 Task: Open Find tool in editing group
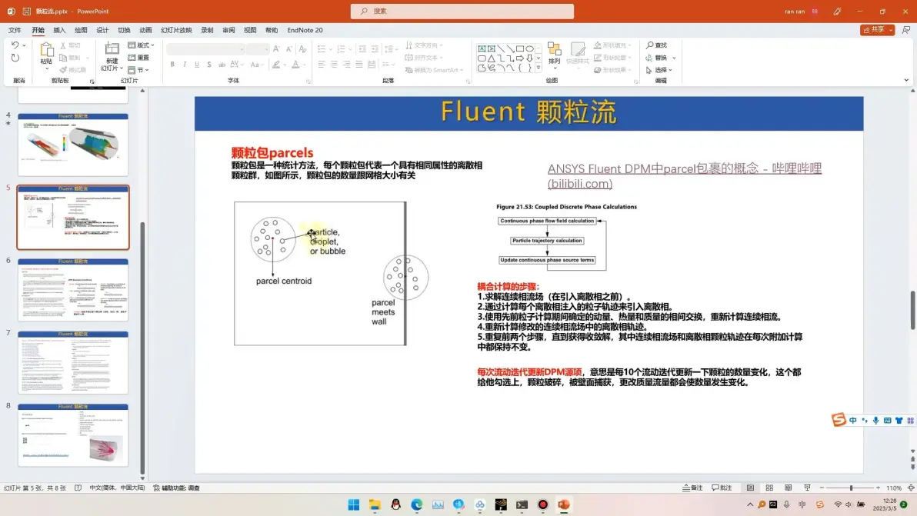coord(657,45)
